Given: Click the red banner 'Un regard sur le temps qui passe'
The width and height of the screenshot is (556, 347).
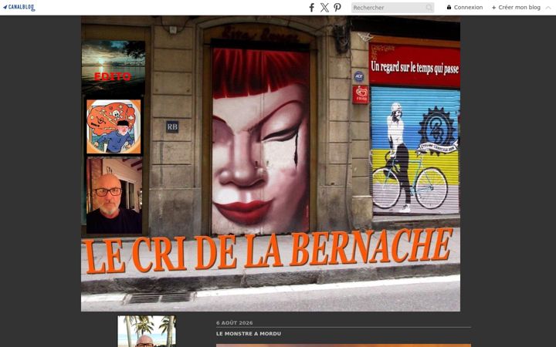Looking at the screenshot, I should coord(415,66).
